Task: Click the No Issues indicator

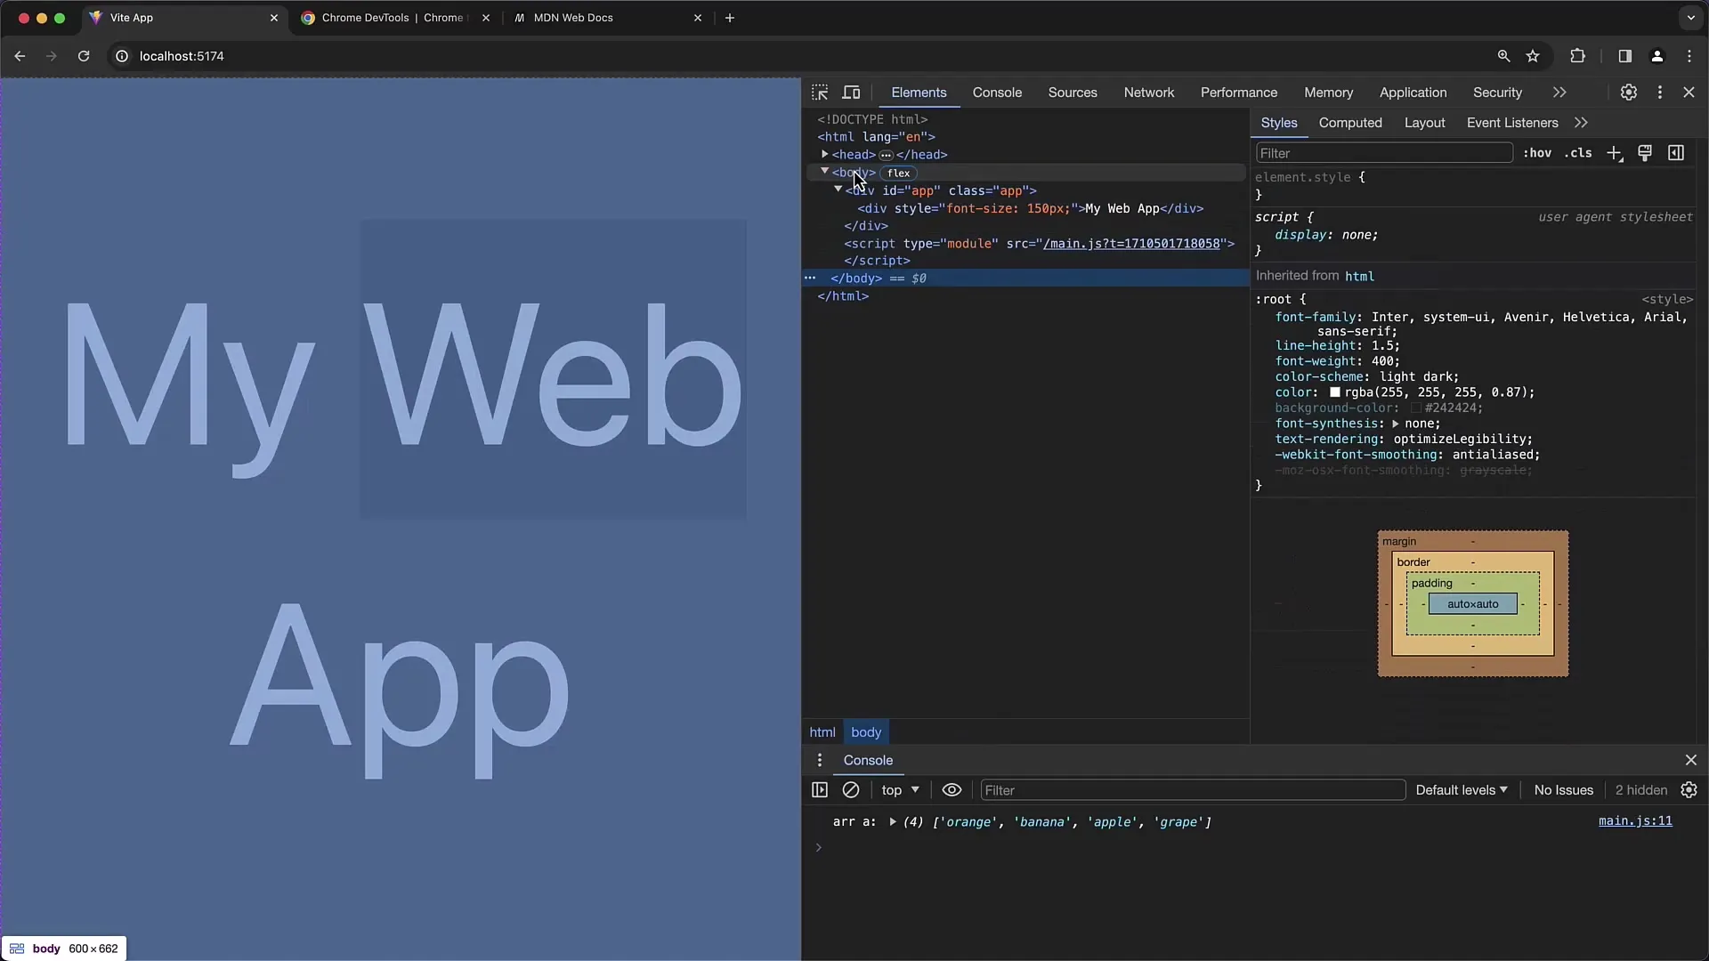Action: tap(1564, 790)
